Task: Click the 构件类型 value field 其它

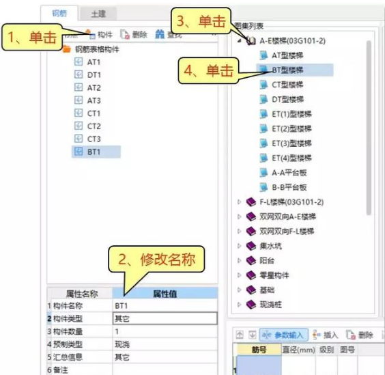Action: coord(165,318)
